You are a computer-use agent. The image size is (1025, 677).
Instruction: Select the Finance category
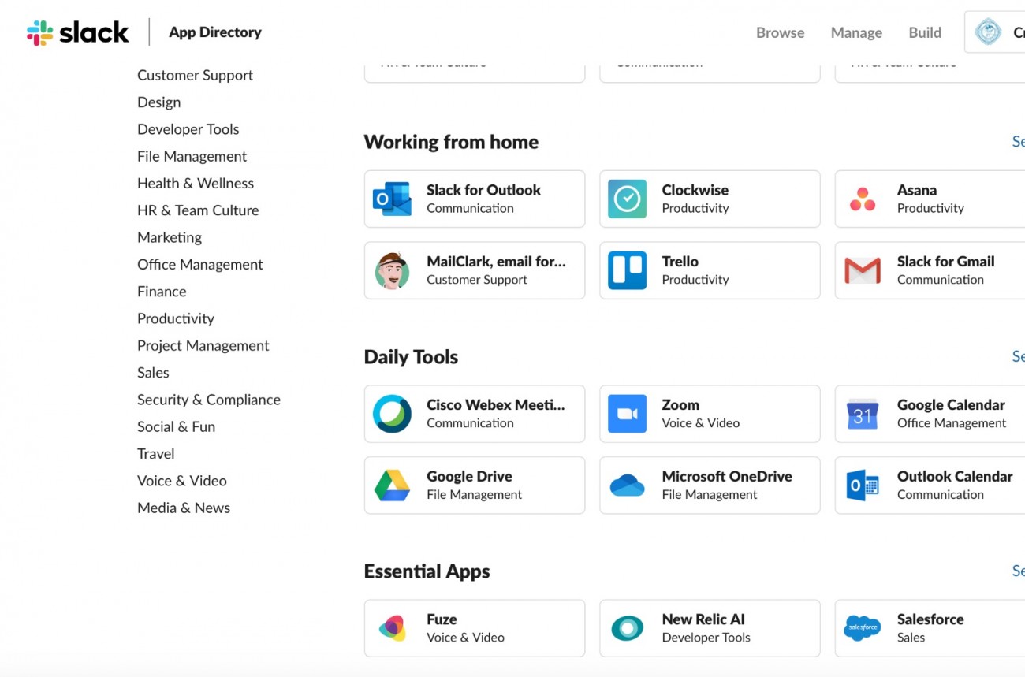point(162,292)
